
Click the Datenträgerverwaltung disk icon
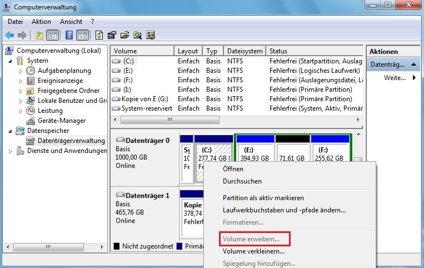click(30, 141)
